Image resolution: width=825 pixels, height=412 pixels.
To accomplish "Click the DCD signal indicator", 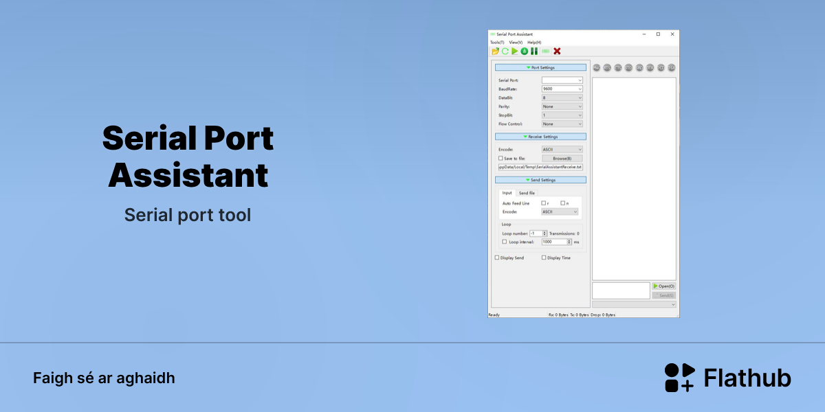I will coord(661,68).
